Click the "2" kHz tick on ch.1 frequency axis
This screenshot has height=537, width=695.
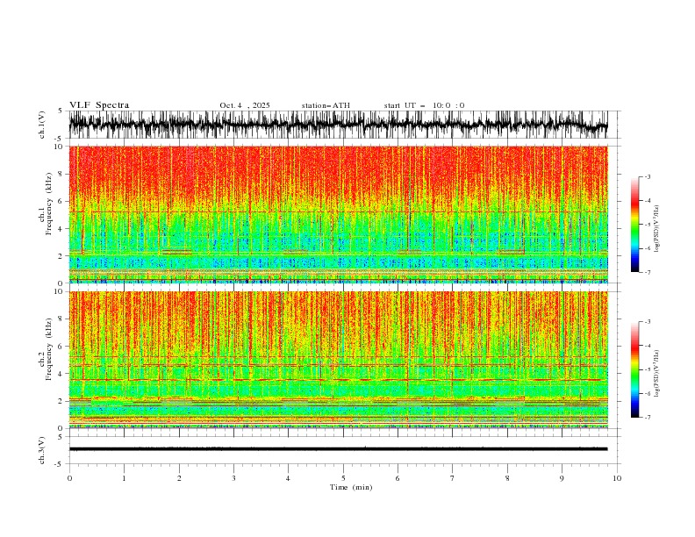(61, 256)
